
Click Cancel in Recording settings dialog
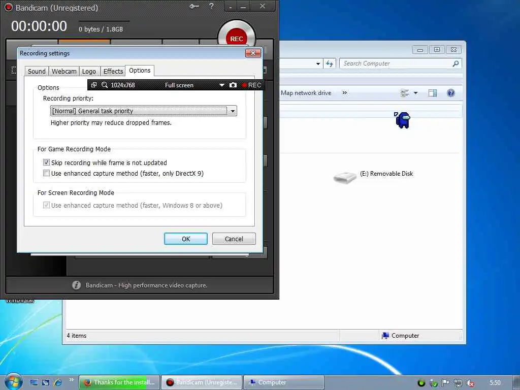pyautogui.click(x=234, y=239)
